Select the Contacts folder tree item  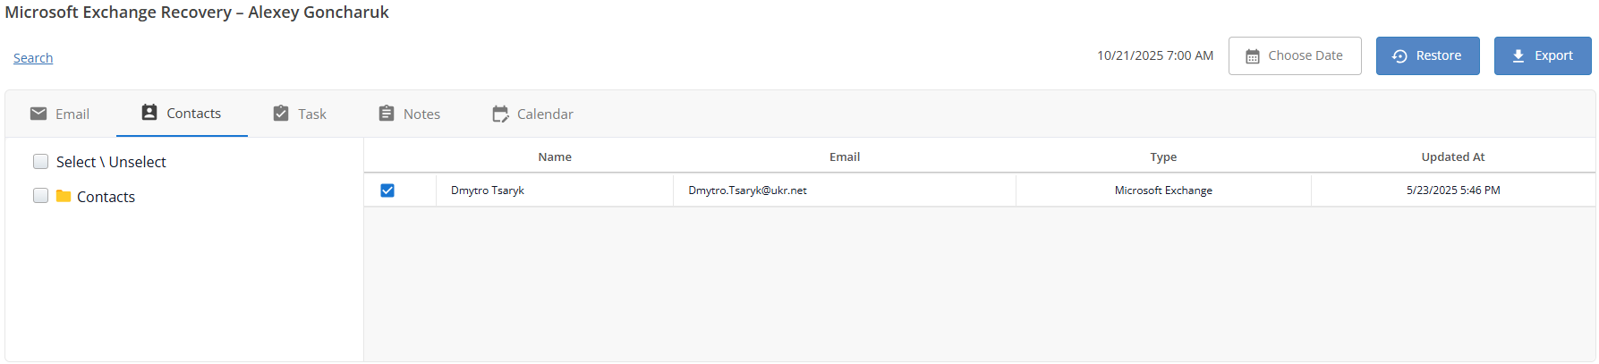(x=106, y=197)
